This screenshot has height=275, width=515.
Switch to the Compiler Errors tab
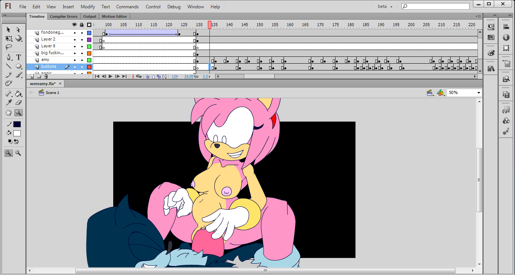pos(64,16)
